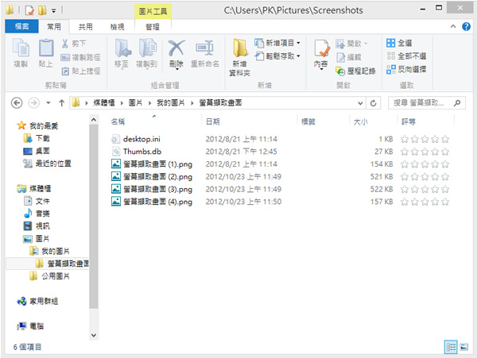Click the 移至 (Move to) icon
Screen dimensions: 477x358
pos(122,48)
